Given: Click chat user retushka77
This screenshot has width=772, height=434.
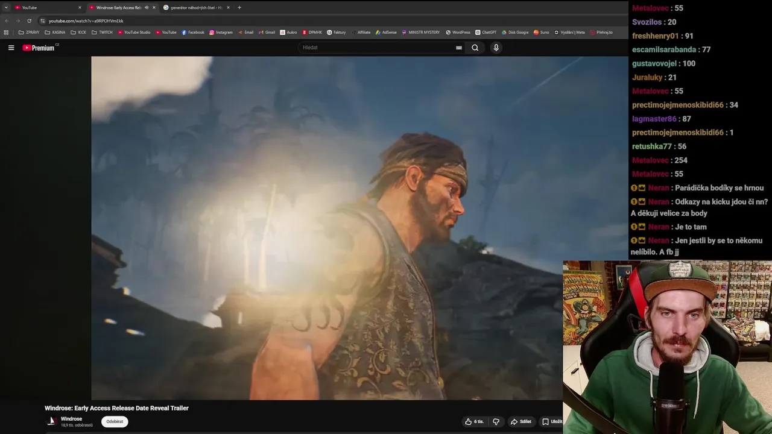Looking at the screenshot, I should click(x=651, y=146).
